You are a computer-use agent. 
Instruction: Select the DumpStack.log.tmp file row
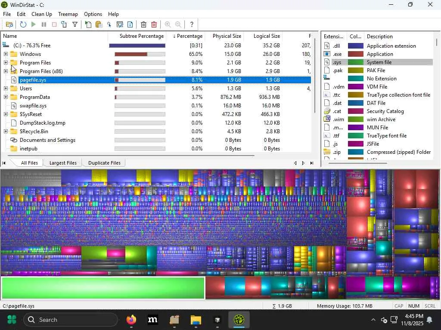156,122
